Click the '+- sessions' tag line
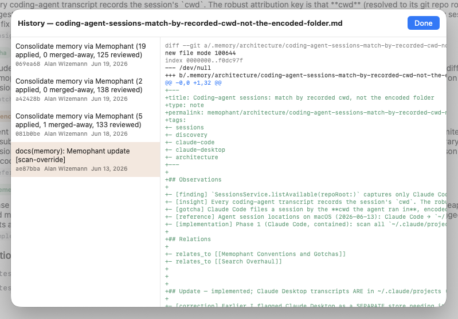 click(x=185, y=128)
